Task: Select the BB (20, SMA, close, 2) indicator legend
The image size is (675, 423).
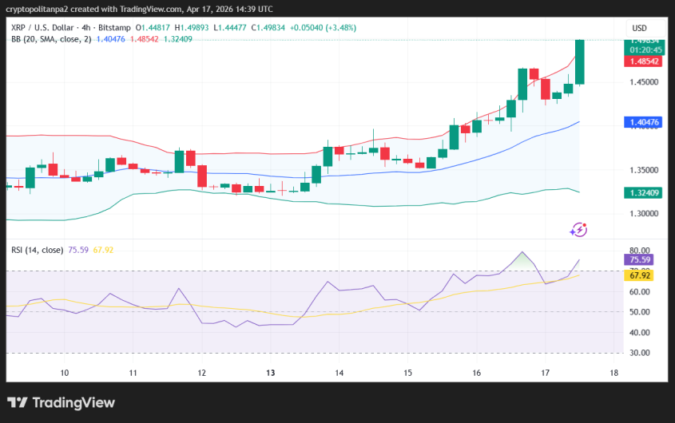Action: click(x=50, y=38)
